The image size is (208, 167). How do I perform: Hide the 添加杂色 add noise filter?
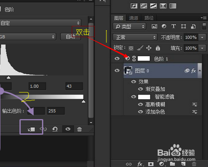click(x=141, y=112)
